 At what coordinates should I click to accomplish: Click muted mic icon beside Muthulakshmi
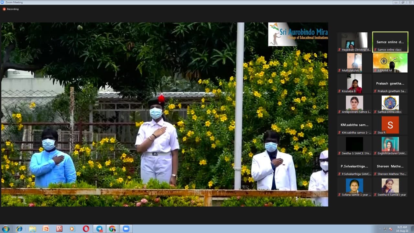[339, 71]
